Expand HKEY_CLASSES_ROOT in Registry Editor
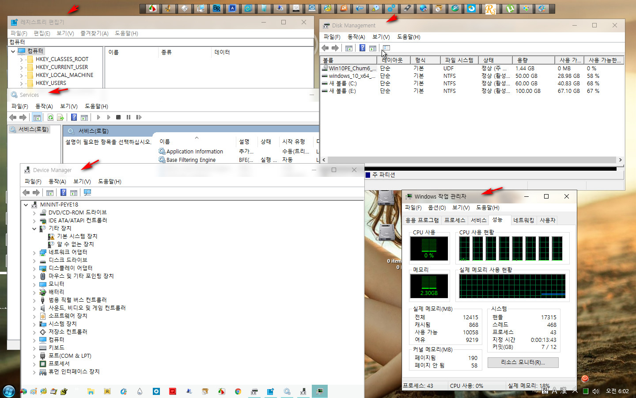Screen dimensions: 636x398 (x=21, y=59)
